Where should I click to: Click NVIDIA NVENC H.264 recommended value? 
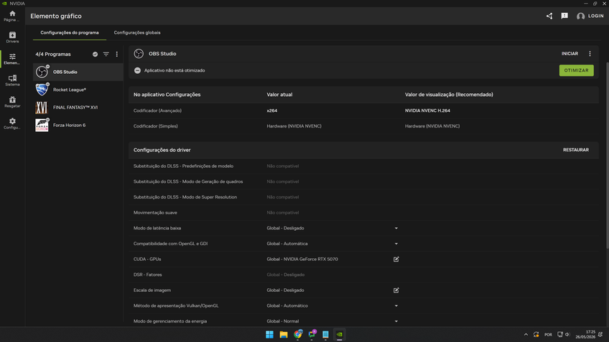[427, 110]
